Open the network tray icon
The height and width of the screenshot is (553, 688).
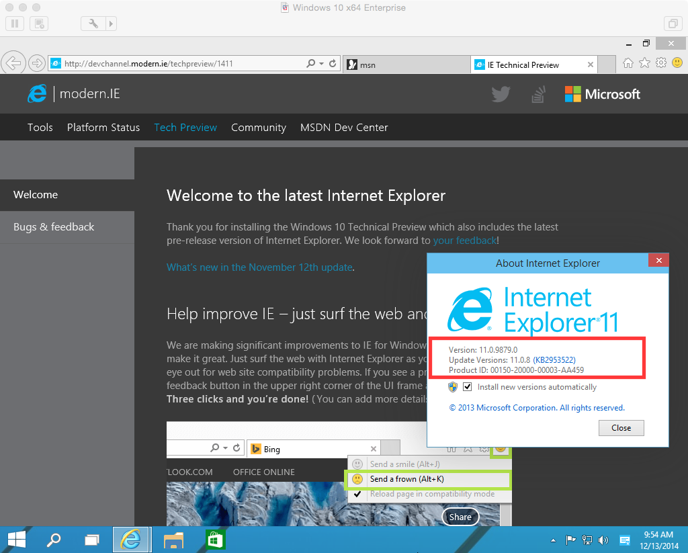587,540
